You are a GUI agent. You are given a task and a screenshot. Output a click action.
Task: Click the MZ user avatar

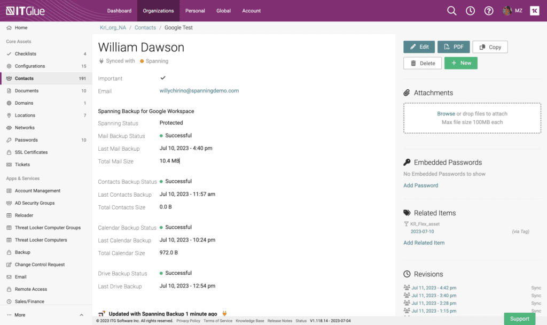(507, 11)
